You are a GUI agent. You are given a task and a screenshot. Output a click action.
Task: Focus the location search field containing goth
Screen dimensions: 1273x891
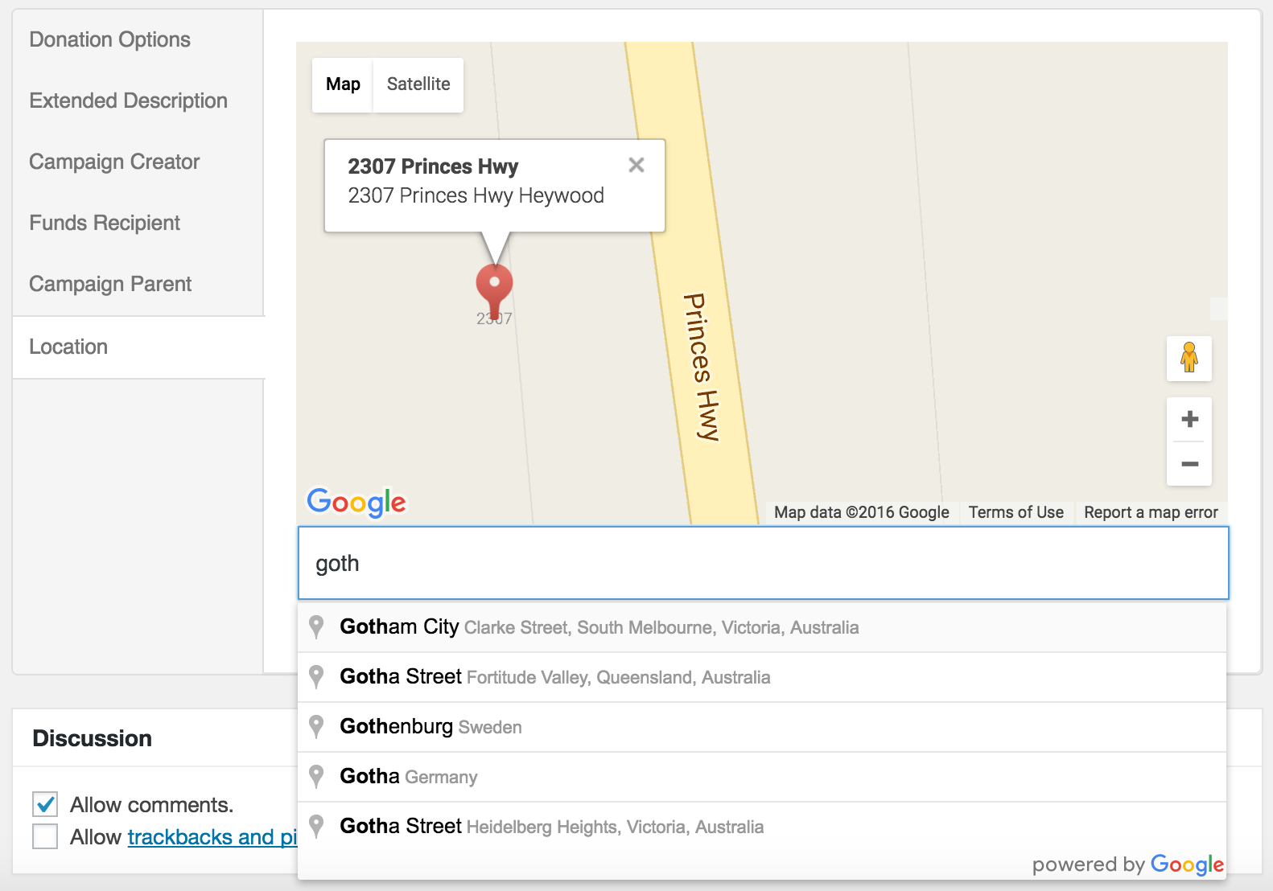[x=764, y=563]
